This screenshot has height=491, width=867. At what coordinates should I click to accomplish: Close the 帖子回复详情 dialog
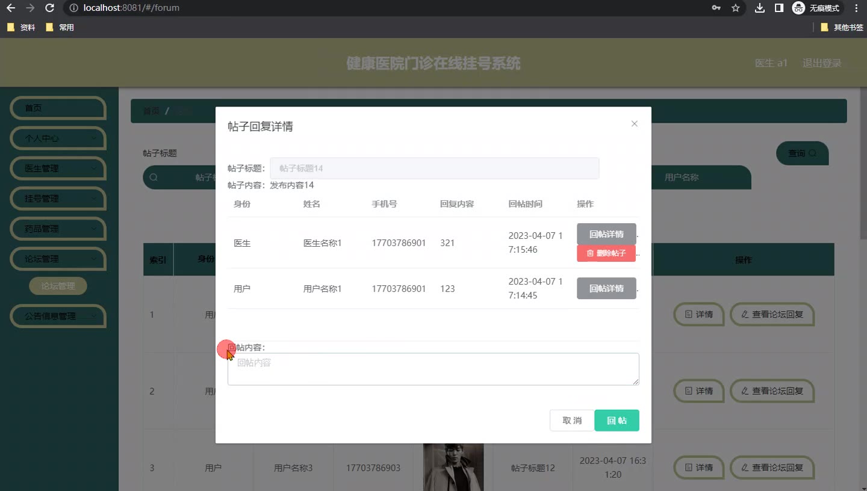[634, 123]
